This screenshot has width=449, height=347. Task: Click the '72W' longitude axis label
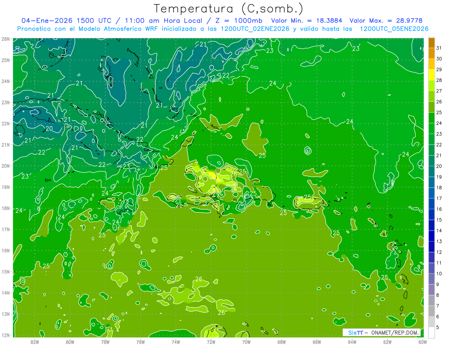click(x=211, y=342)
